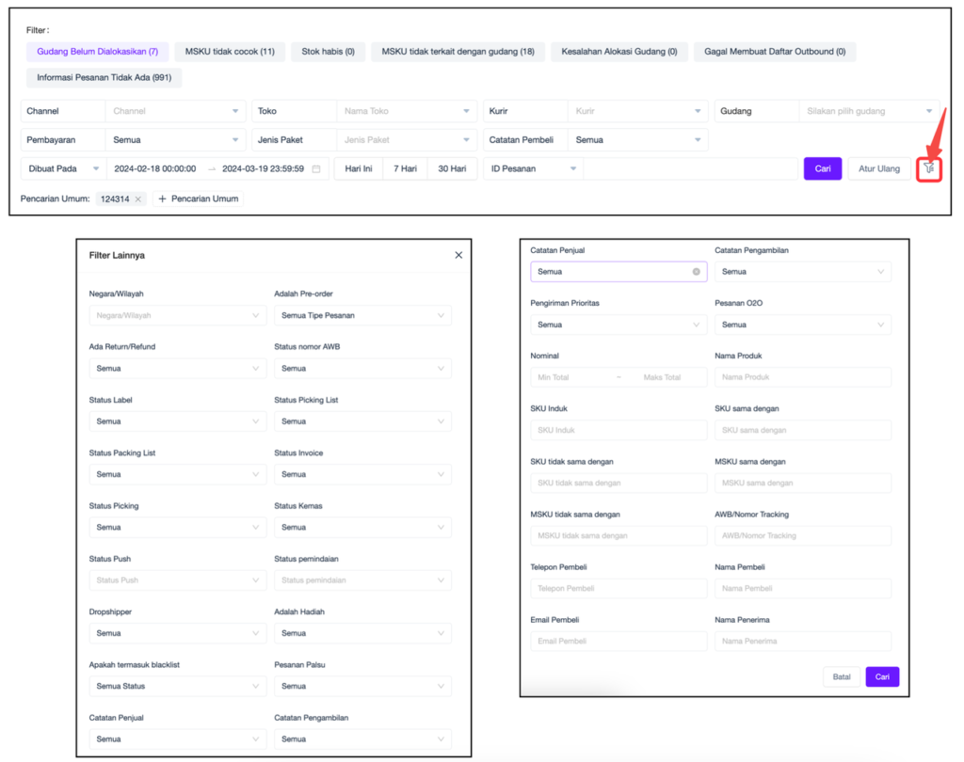The height and width of the screenshot is (762, 964).
Task: Close the Filter Lainnya dialog
Action: 458,255
